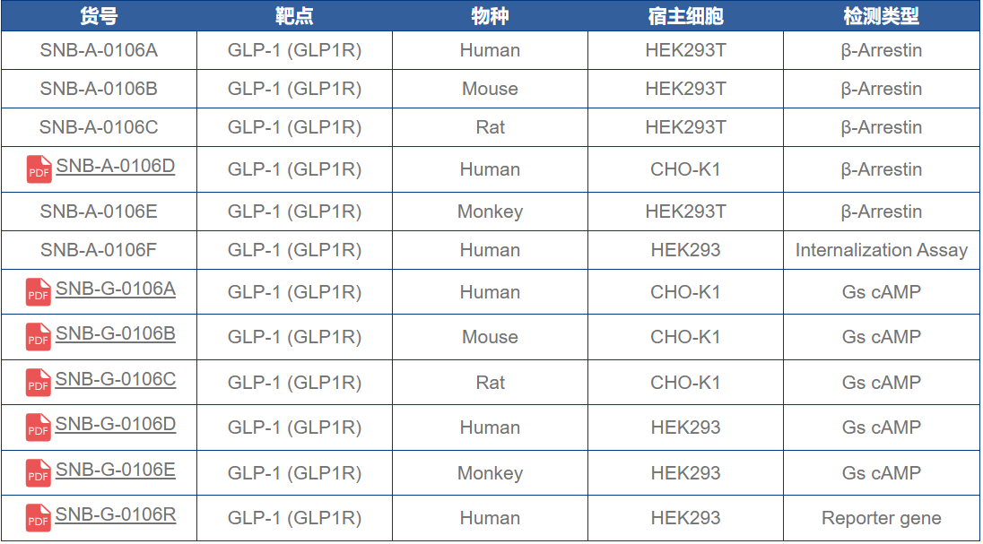Open the PDF icon beside SNB-G-0106C
Screen dimensions: 983x544
coord(39,383)
